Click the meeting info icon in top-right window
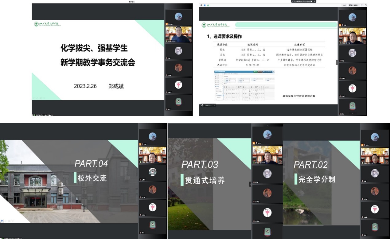The height and width of the screenshot is (239, 390). [x=201, y=5]
